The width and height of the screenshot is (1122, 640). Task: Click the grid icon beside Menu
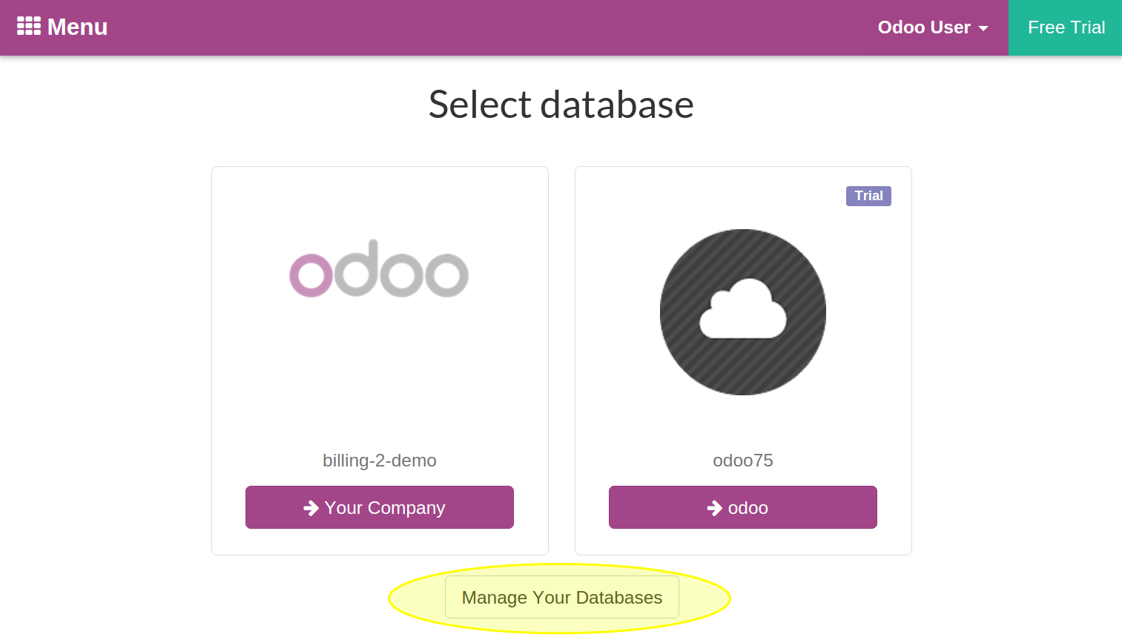pyautogui.click(x=28, y=27)
